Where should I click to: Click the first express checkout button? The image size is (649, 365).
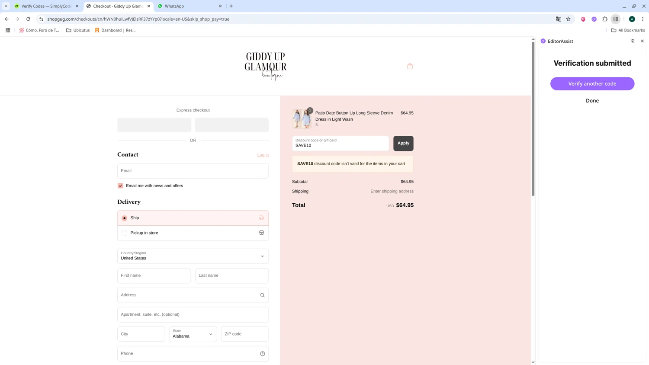[154, 125]
